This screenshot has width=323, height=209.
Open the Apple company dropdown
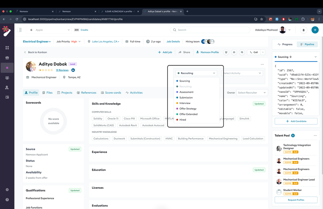point(49,30)
